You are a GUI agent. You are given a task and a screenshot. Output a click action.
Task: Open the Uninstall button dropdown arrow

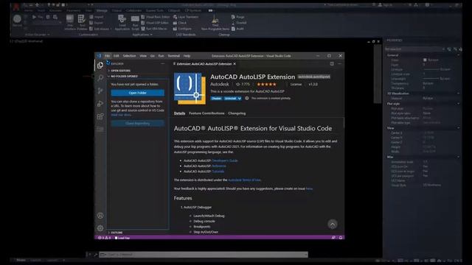[x=239, y=98]
